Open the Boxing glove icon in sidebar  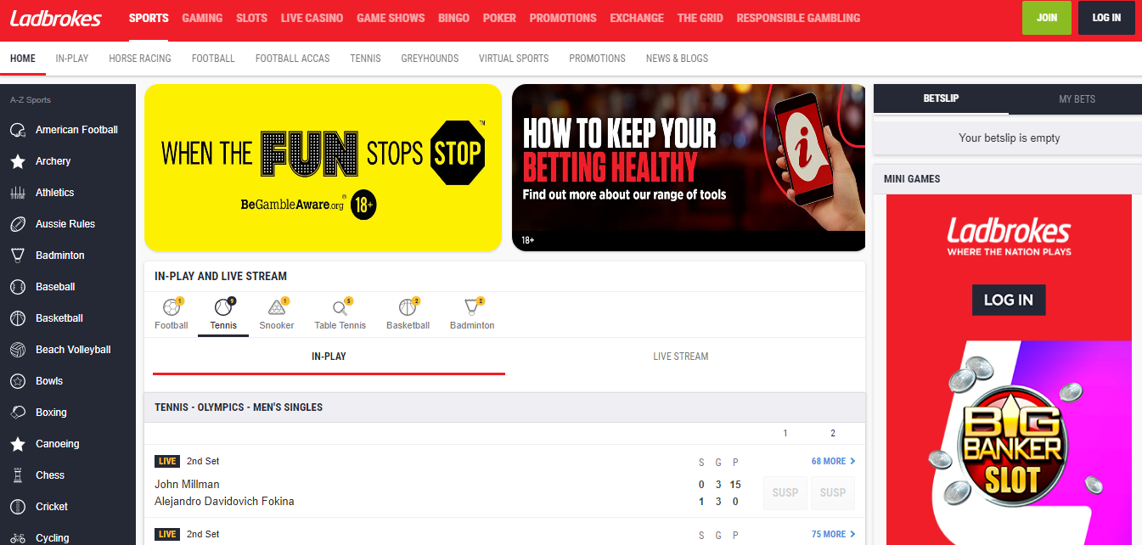(17, 413)
